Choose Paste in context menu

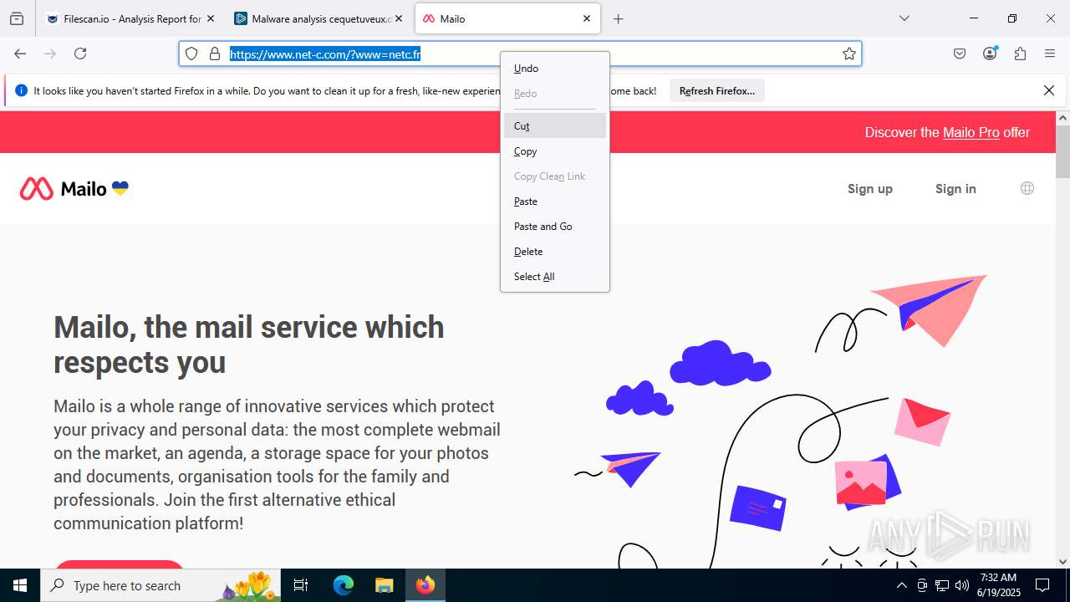click(x=555, y=202)
